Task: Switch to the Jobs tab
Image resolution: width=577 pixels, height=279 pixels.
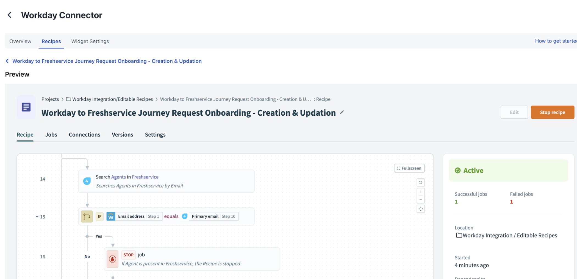Action: pyautogui.click(x=51, y=135)
